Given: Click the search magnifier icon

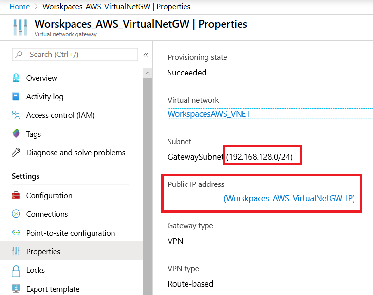Looking at the screenshot, I should pos(19,55).
